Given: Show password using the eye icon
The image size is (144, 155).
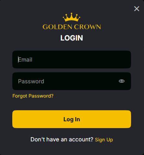Looking at the screenshot, I should pyautogui.click(x=122, y=81).
